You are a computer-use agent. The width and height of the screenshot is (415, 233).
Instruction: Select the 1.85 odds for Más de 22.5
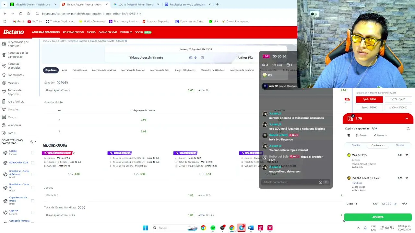191,195
